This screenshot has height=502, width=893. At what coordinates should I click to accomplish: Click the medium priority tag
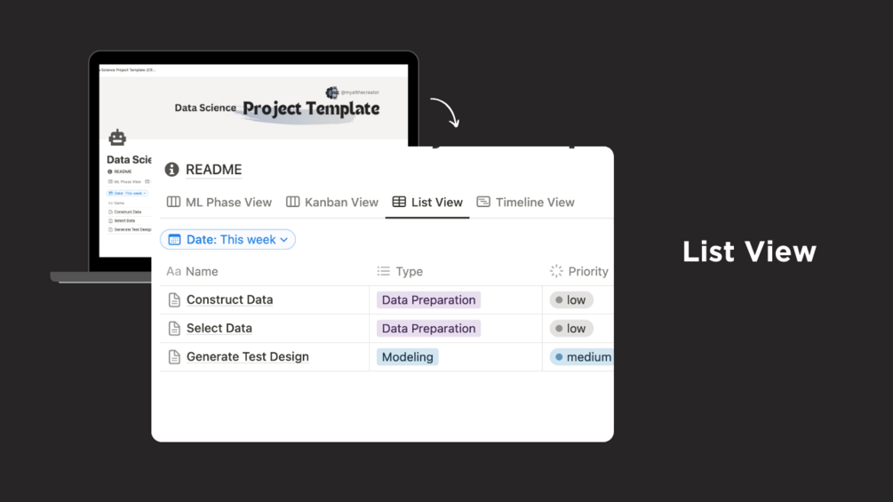pos(582,357)
